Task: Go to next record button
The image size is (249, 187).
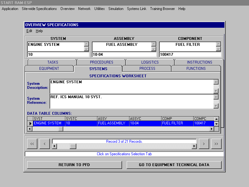Action: pos(204,144)
